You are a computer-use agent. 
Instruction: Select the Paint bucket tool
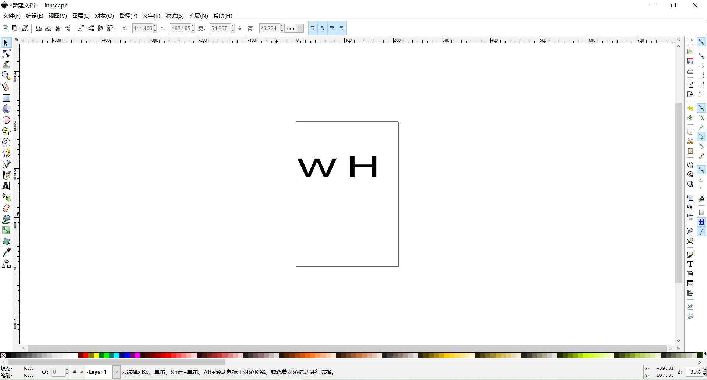point(6,219)
